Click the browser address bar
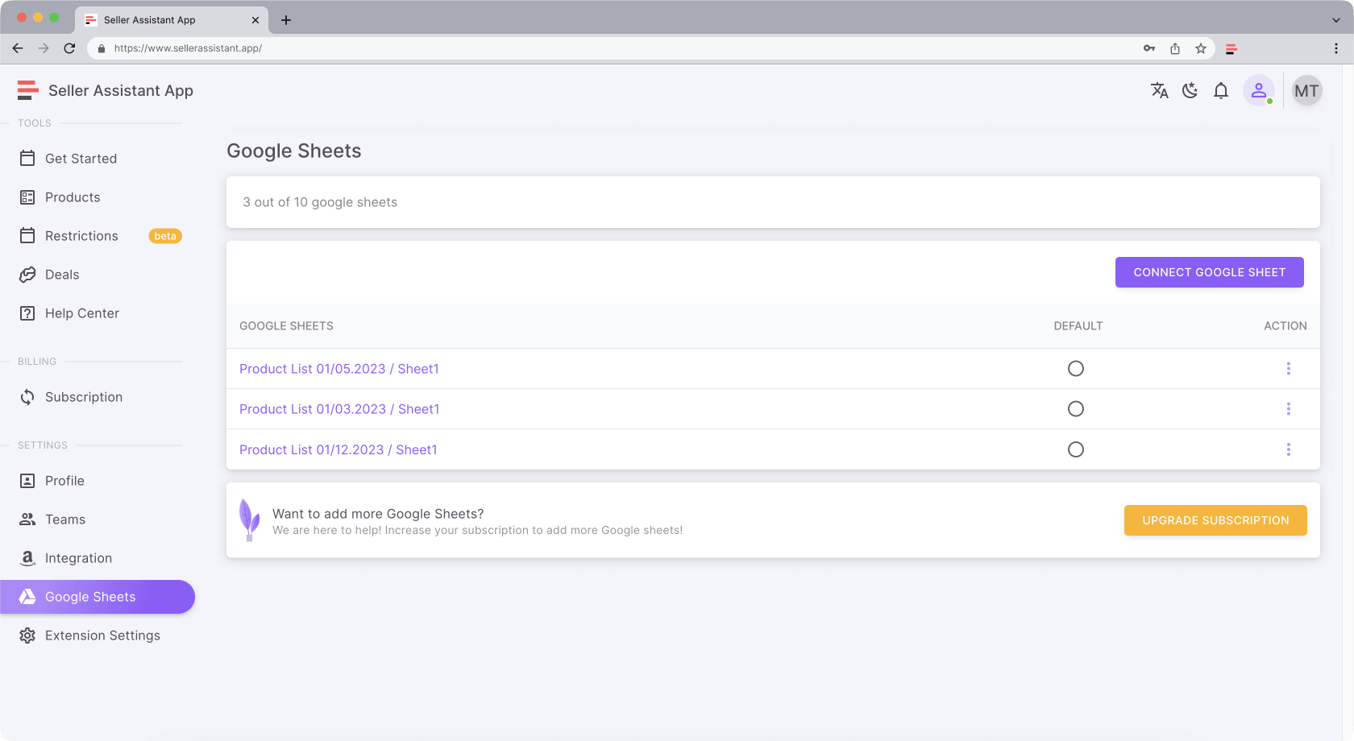Viewport: 1354px width, 741px height. click(x=613, y=48)
